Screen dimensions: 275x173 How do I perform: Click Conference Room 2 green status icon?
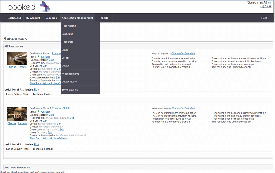click(x=39, y=111)
